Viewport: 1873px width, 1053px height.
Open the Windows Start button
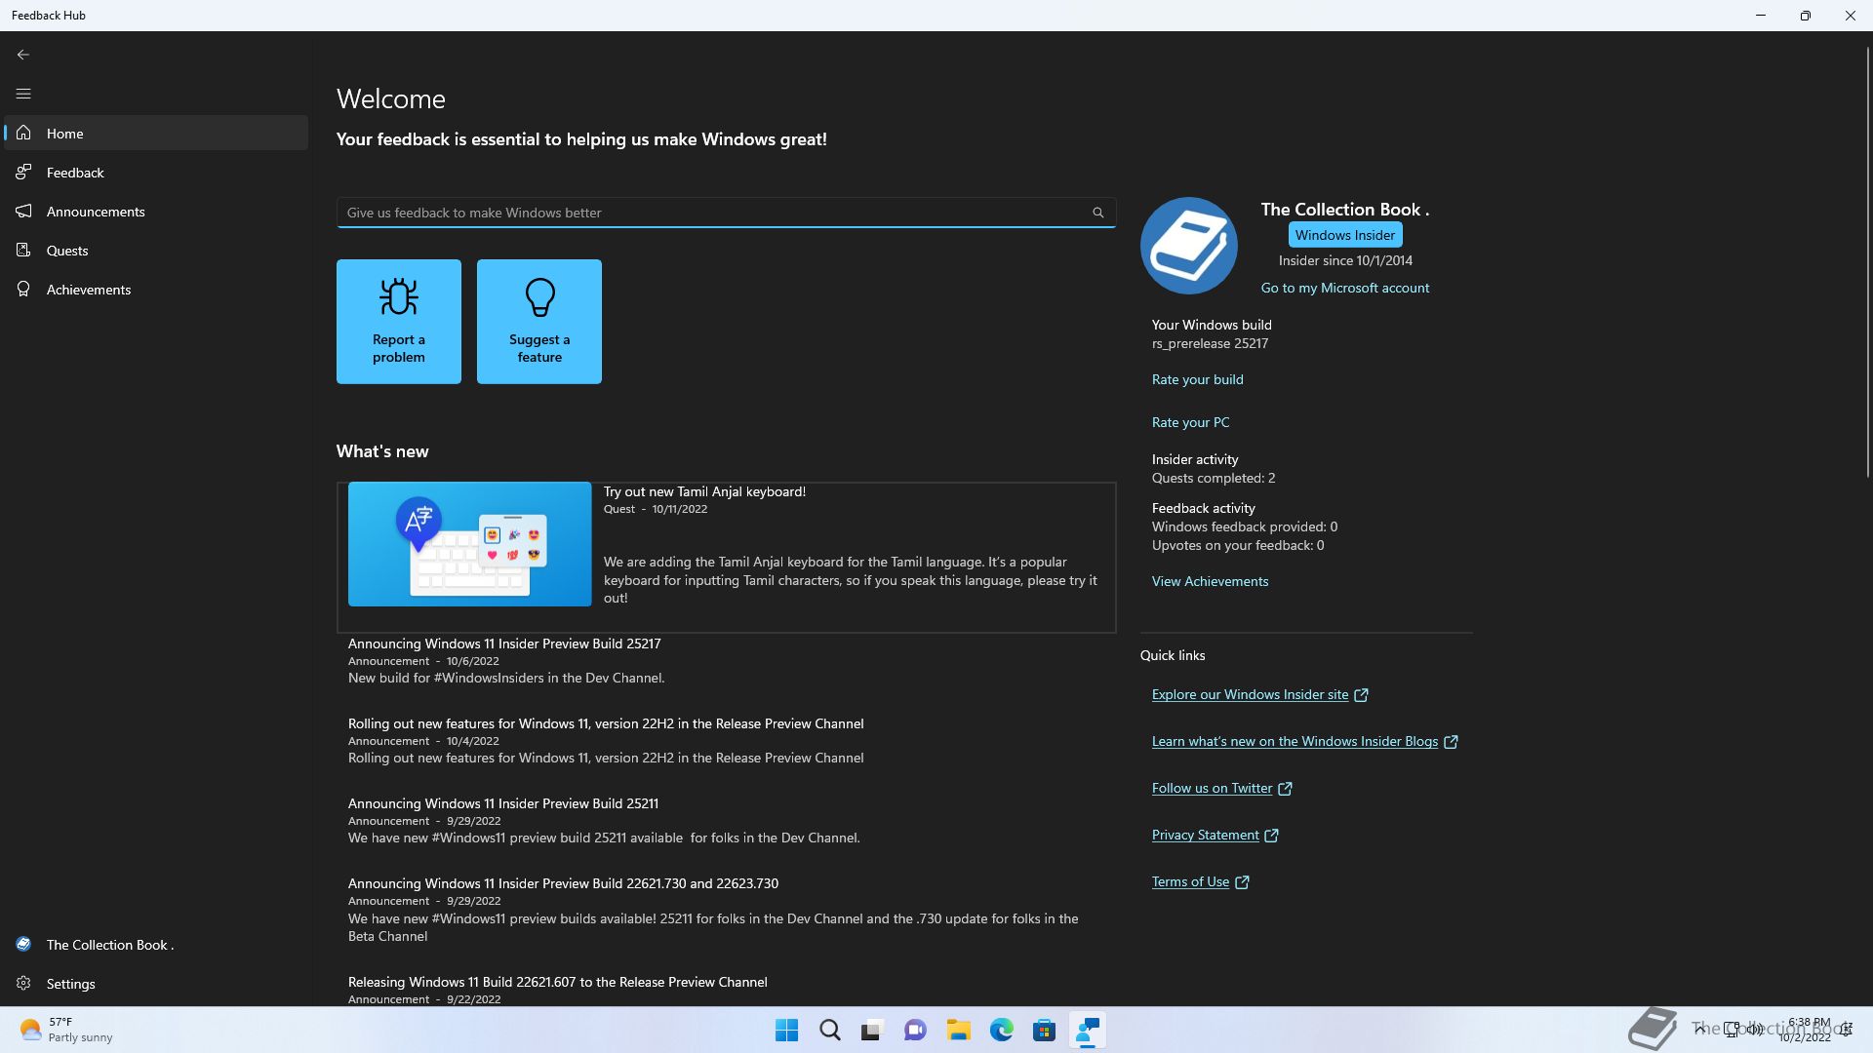[x=786, y=1031]
